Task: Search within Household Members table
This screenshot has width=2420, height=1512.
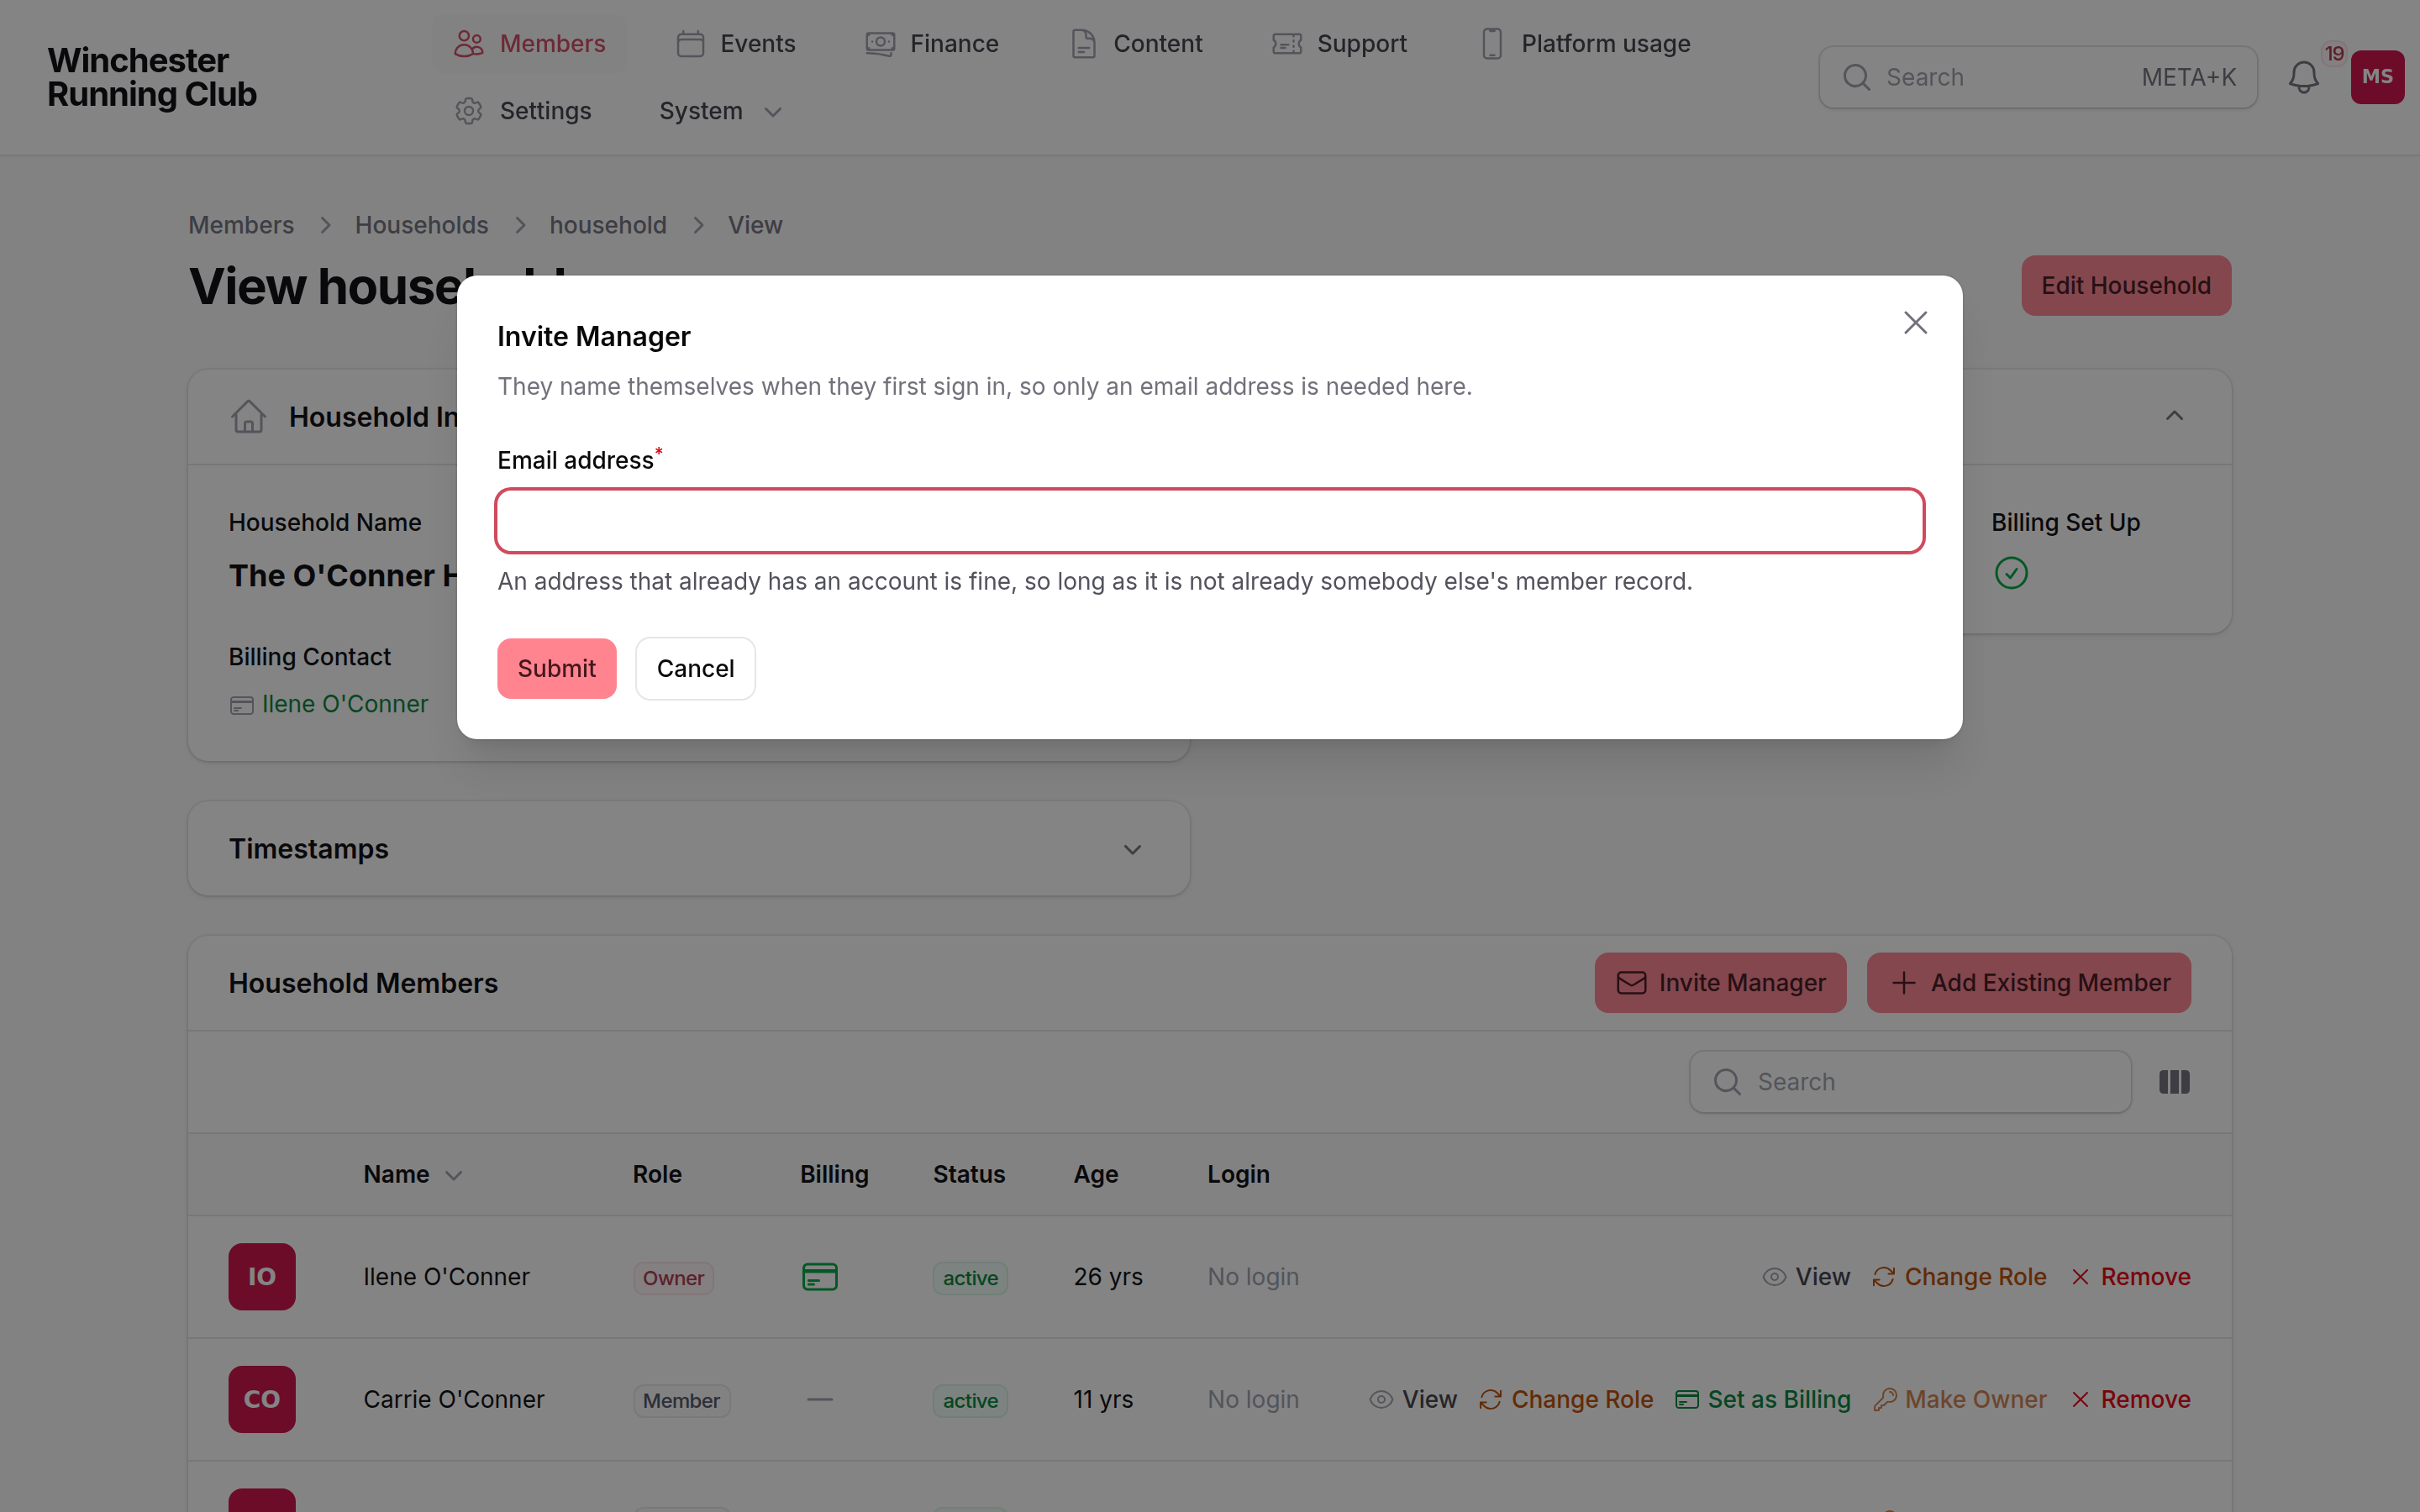Action: [1910, 1082]
